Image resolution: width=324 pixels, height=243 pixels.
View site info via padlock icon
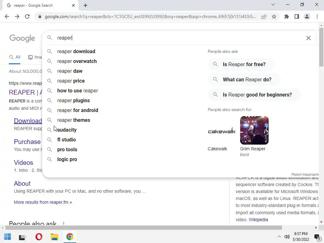coord(40,16)
